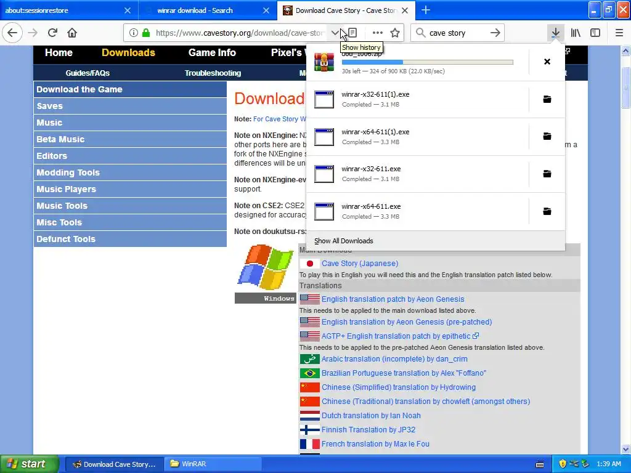Image resolution: width=631 pixels, height=473 pixels.
Task: Open French translation by Max le Fou
Action: [x=375, y=444]
